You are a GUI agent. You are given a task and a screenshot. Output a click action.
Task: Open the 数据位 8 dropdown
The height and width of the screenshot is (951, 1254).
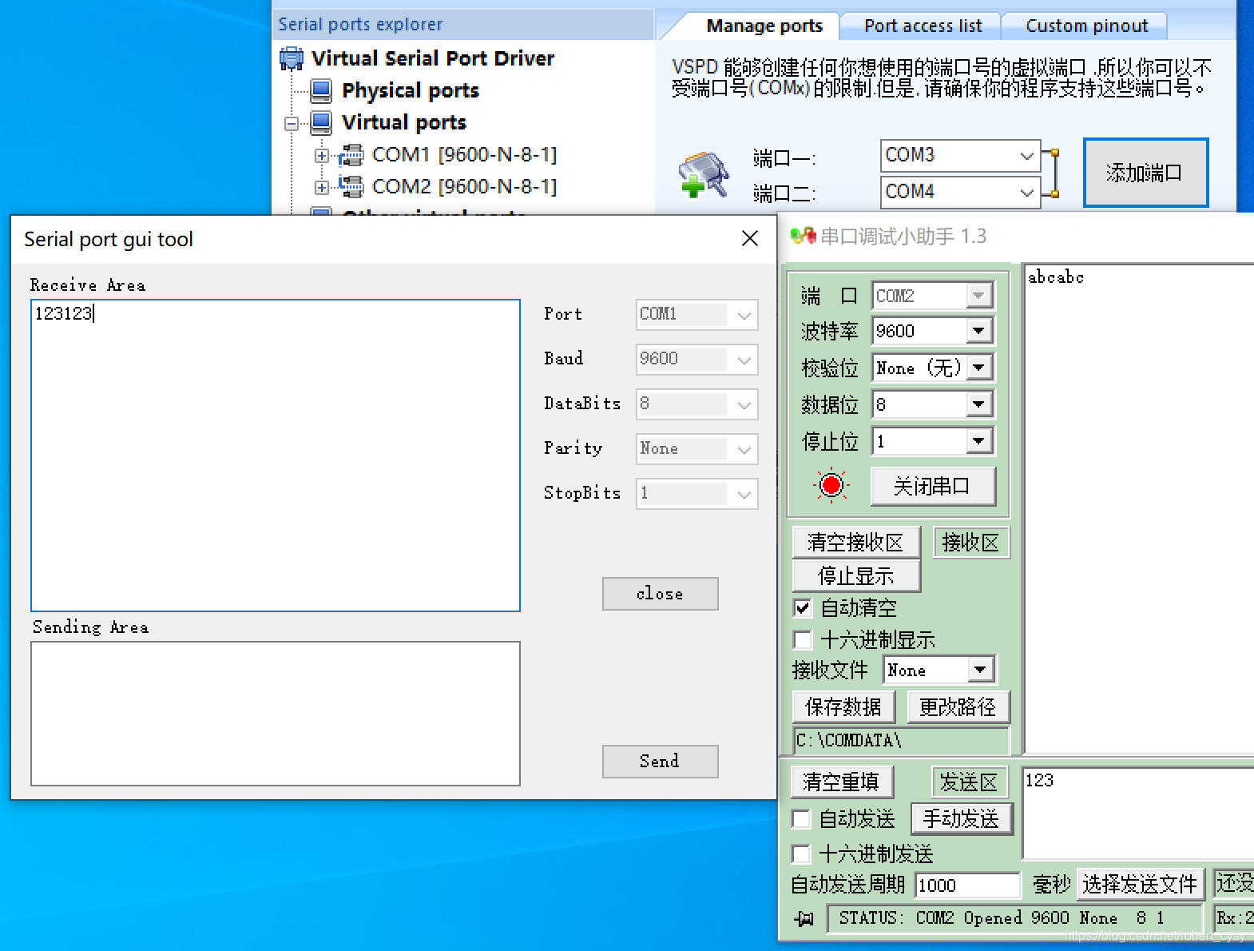(979, 404)
